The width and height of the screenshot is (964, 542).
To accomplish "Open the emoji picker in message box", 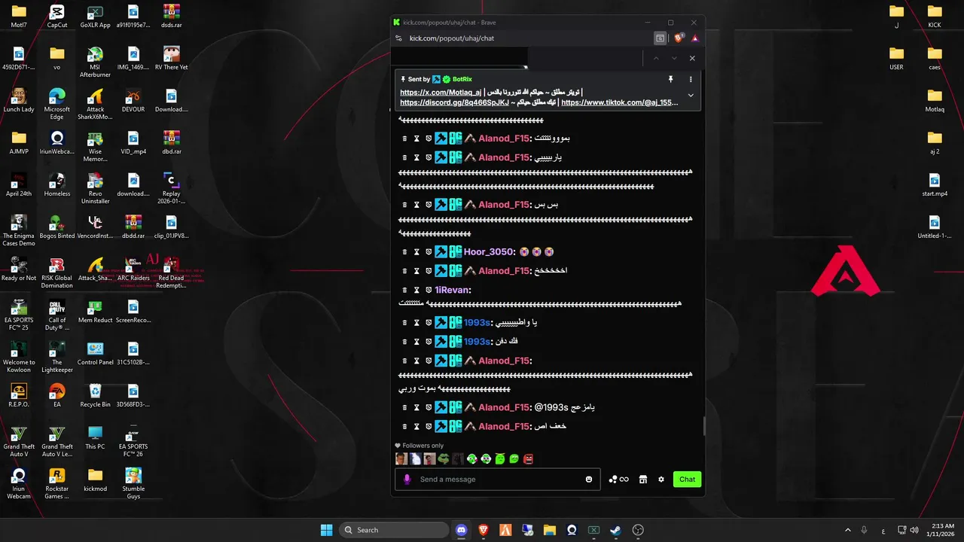I will [589, 480].
